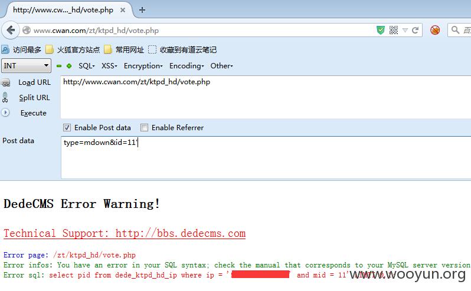Reload the page with refresh icon
This screenshot has height=291, width=471.
pos(415,30)
